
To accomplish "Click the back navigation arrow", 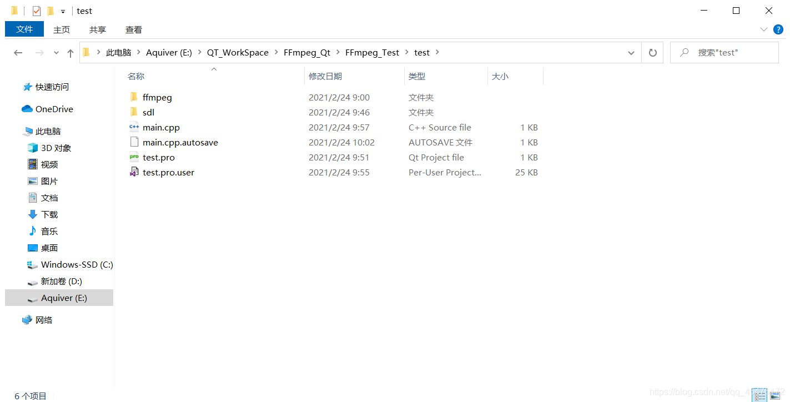I will click(x=18, y=52).
